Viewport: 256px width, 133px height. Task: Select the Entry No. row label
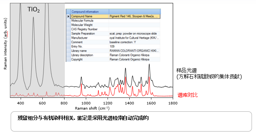(77, 47)
